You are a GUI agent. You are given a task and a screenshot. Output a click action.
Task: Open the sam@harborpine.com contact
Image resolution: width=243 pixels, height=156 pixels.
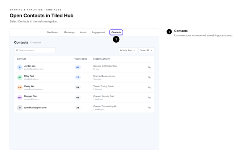point(35,107)
